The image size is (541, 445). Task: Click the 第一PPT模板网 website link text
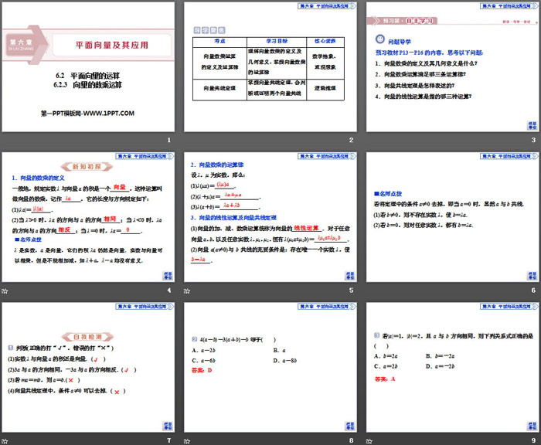[x=87, y=113]
